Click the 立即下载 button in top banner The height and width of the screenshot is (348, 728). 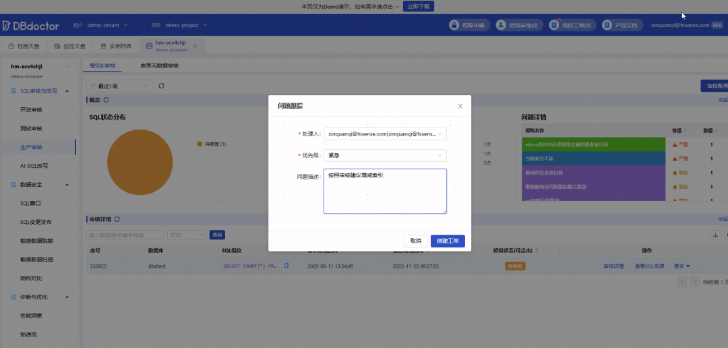click(419, 7)
